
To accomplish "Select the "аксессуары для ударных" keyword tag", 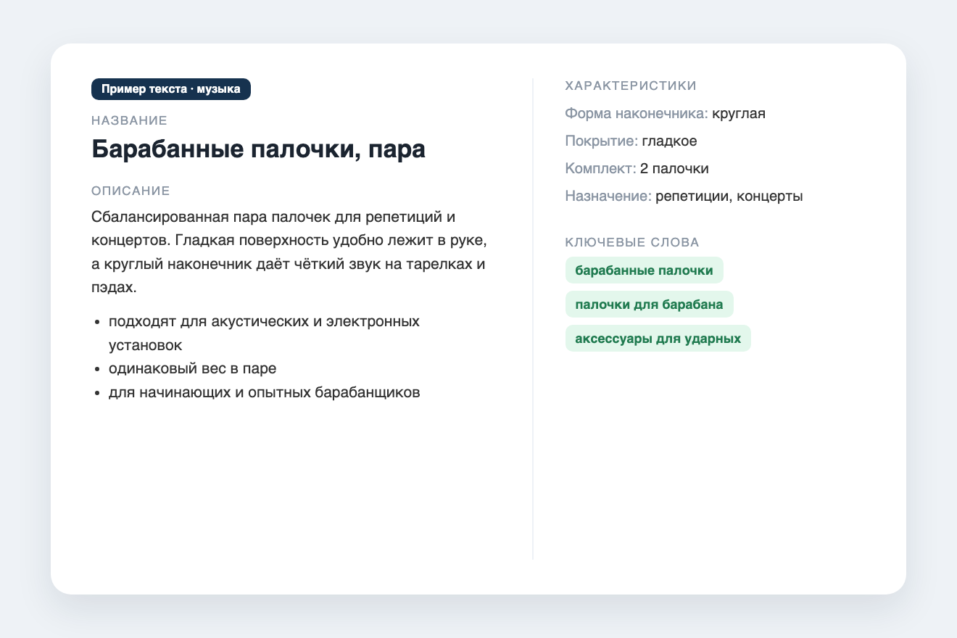I will [658, 339].
